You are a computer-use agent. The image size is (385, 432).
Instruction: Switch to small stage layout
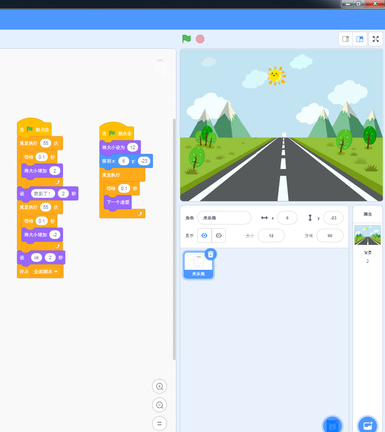[x=346, y=39]
